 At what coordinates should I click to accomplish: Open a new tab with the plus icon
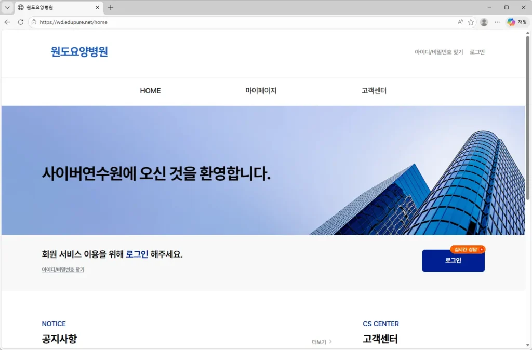(111, 7)
